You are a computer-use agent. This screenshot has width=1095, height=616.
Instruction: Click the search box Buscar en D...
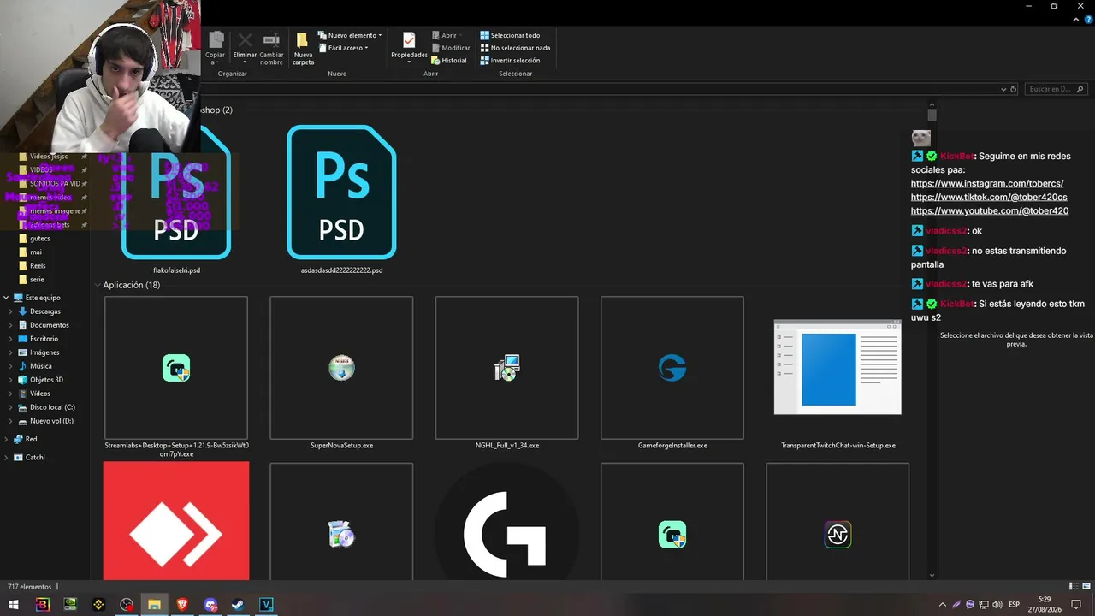pos(1056,89)
